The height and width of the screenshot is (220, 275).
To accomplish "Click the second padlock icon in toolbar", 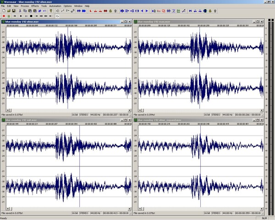I will tap(210, 11).
